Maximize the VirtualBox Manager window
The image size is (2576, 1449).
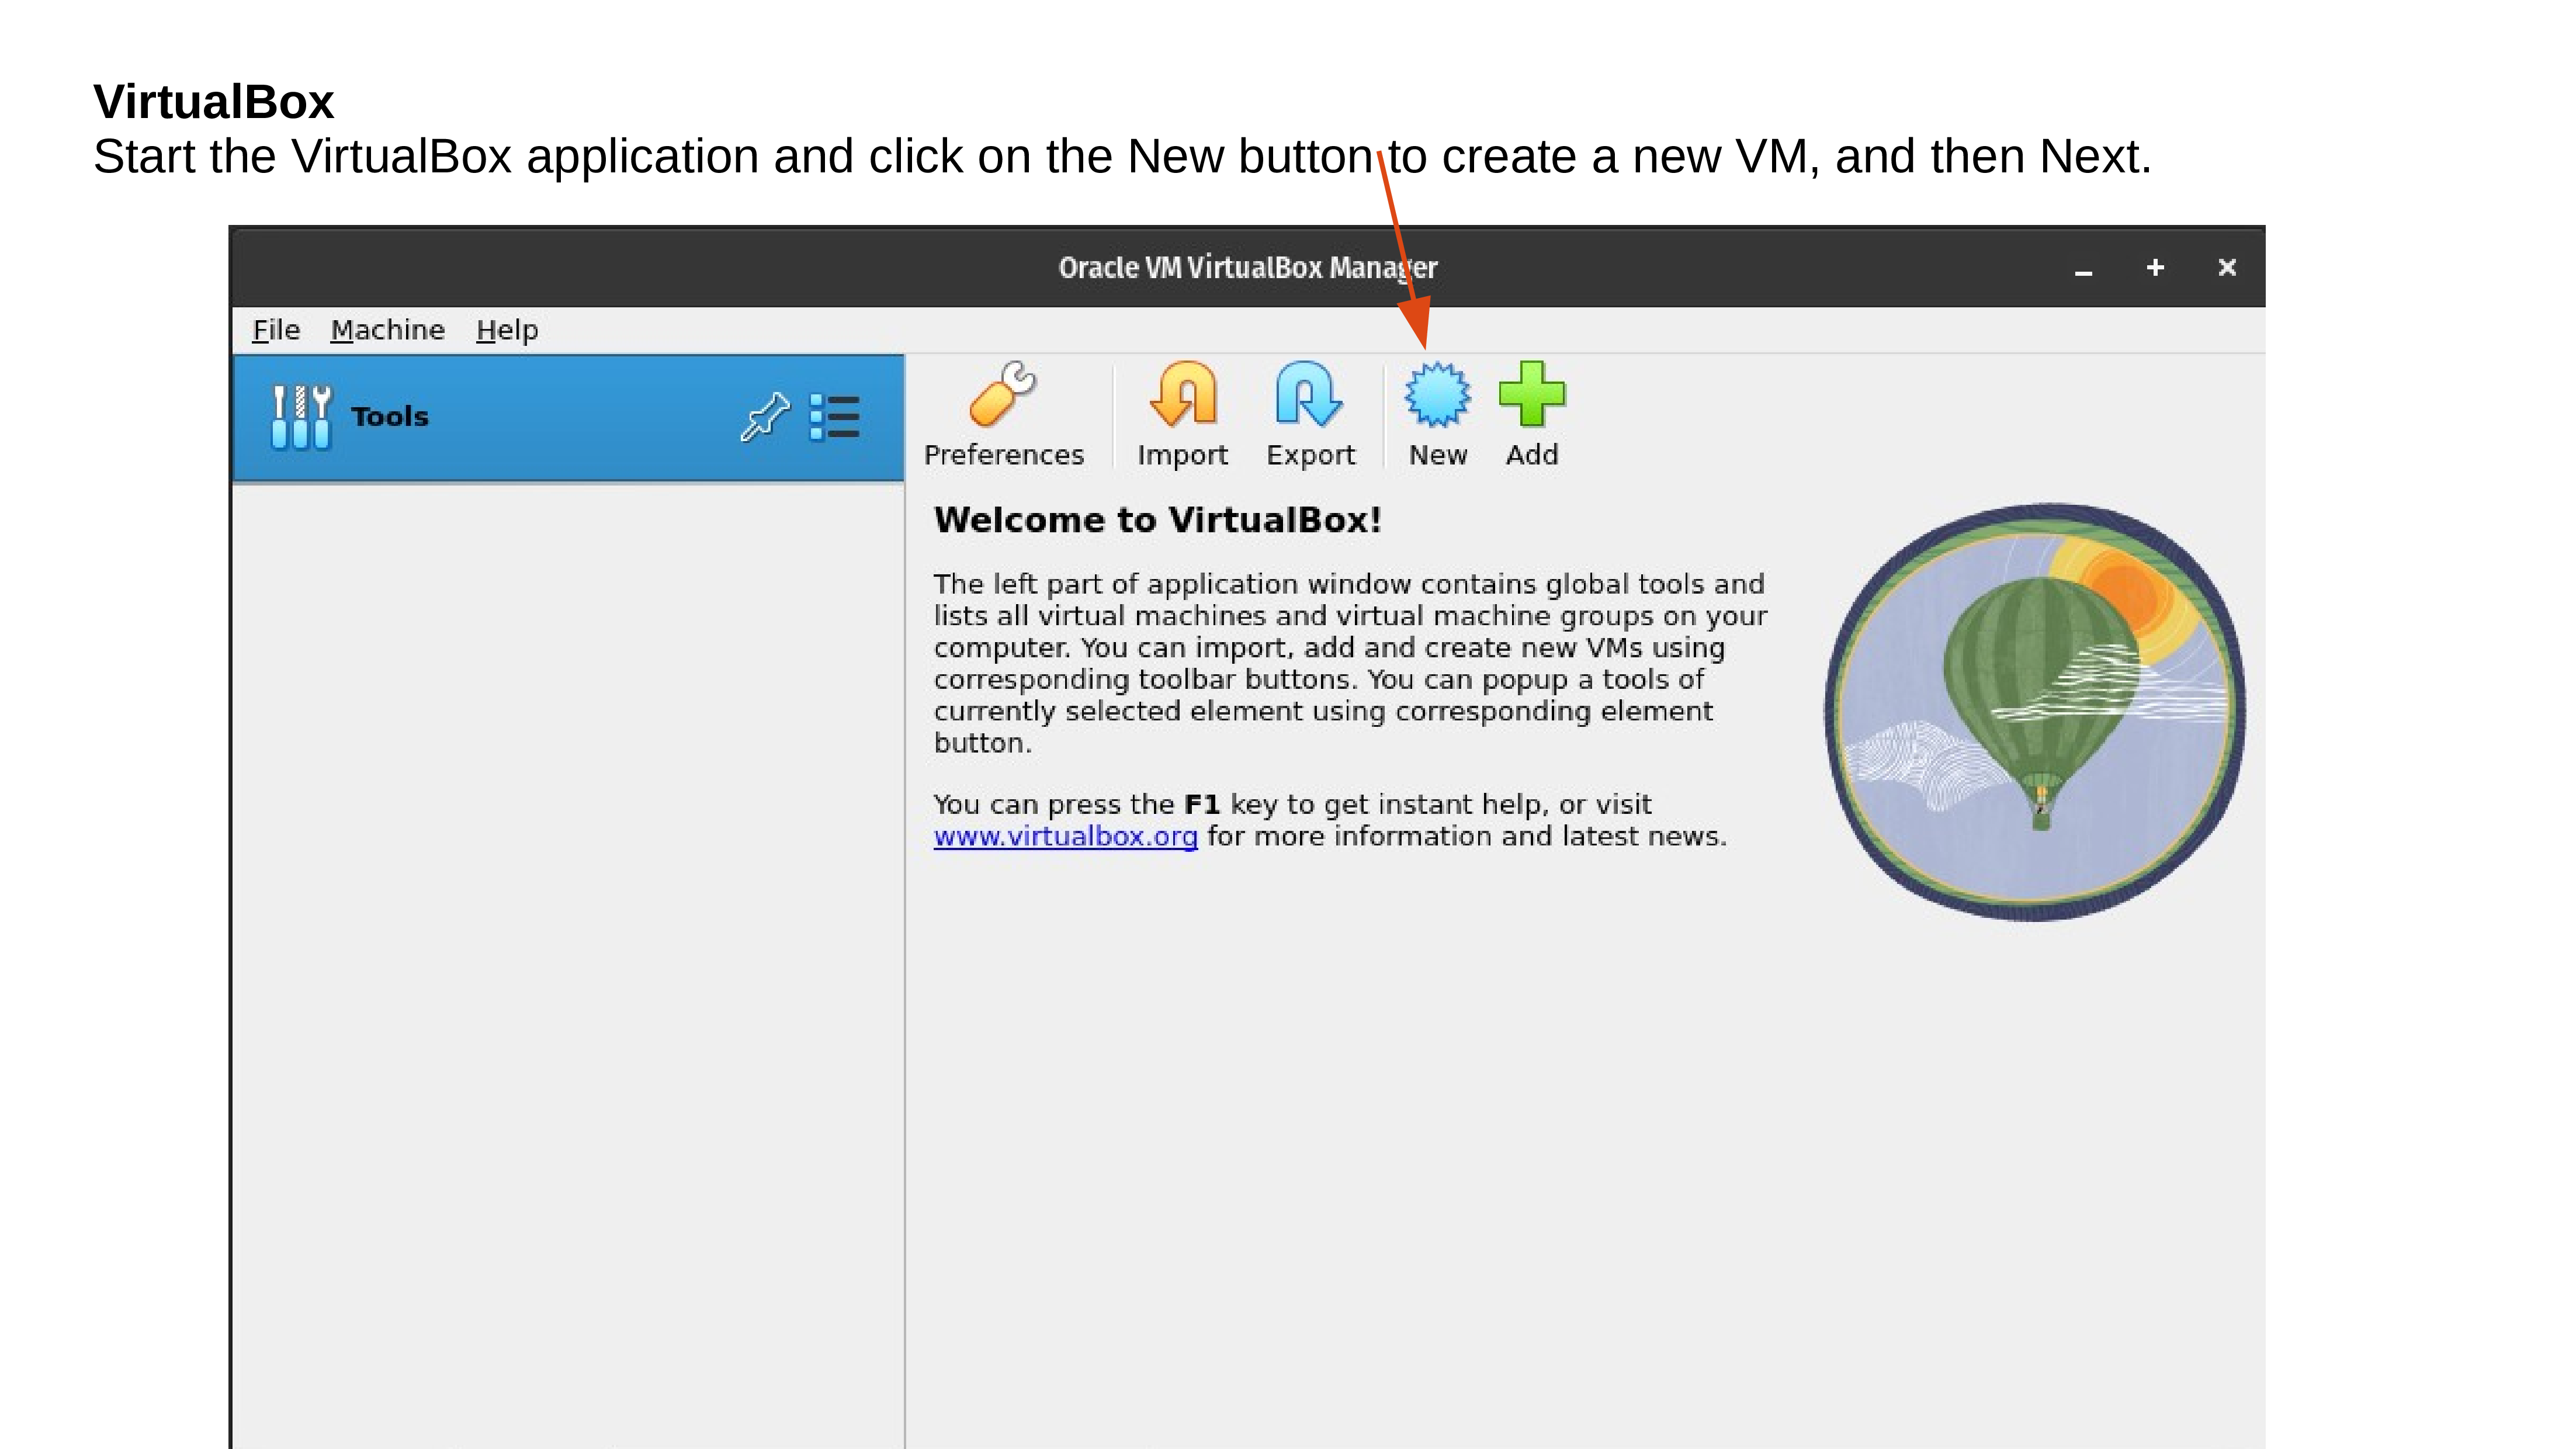2155,268
